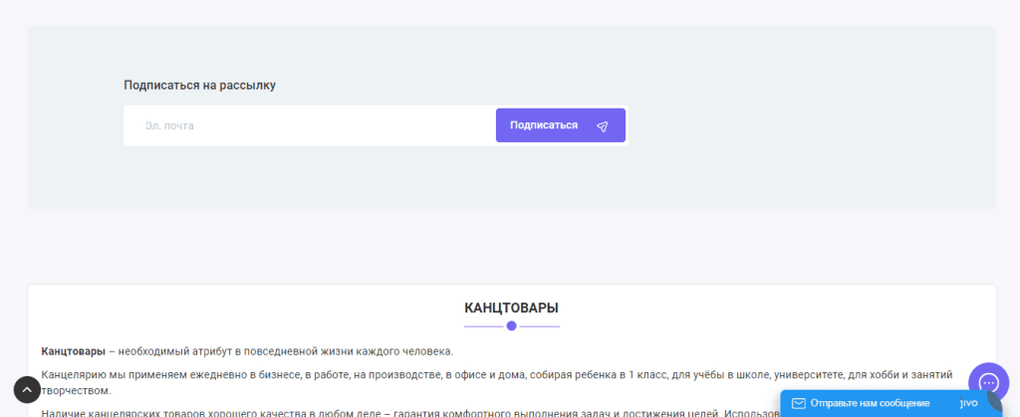Click the paper plane icon on the subscribe button
Screen dimensions: 1020x417
click(602, 126)
